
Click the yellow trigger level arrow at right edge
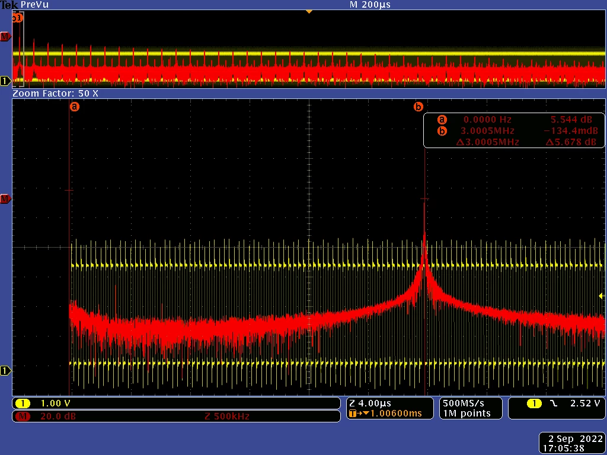click(602, 296)
